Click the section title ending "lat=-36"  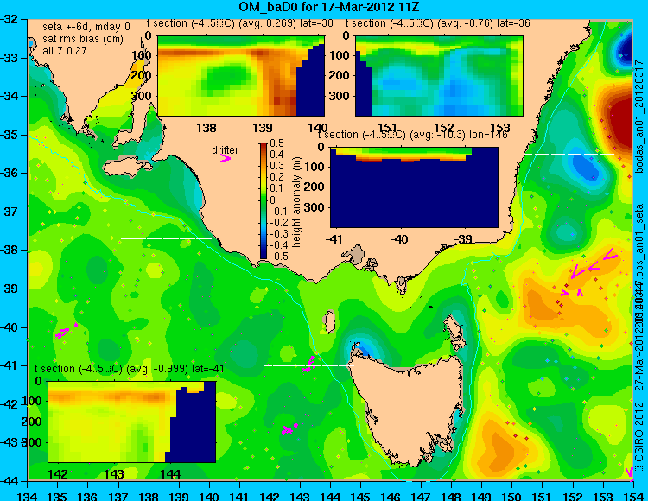pos(438,23)
